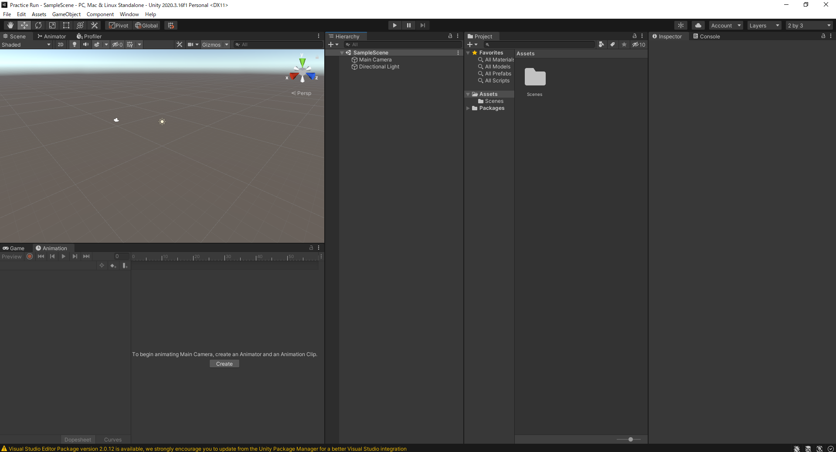Image resolution: width=836 pixels, height=452 pixels.
Task: Select the Hand tool in toolbar
Action: [x=10, y=25]
